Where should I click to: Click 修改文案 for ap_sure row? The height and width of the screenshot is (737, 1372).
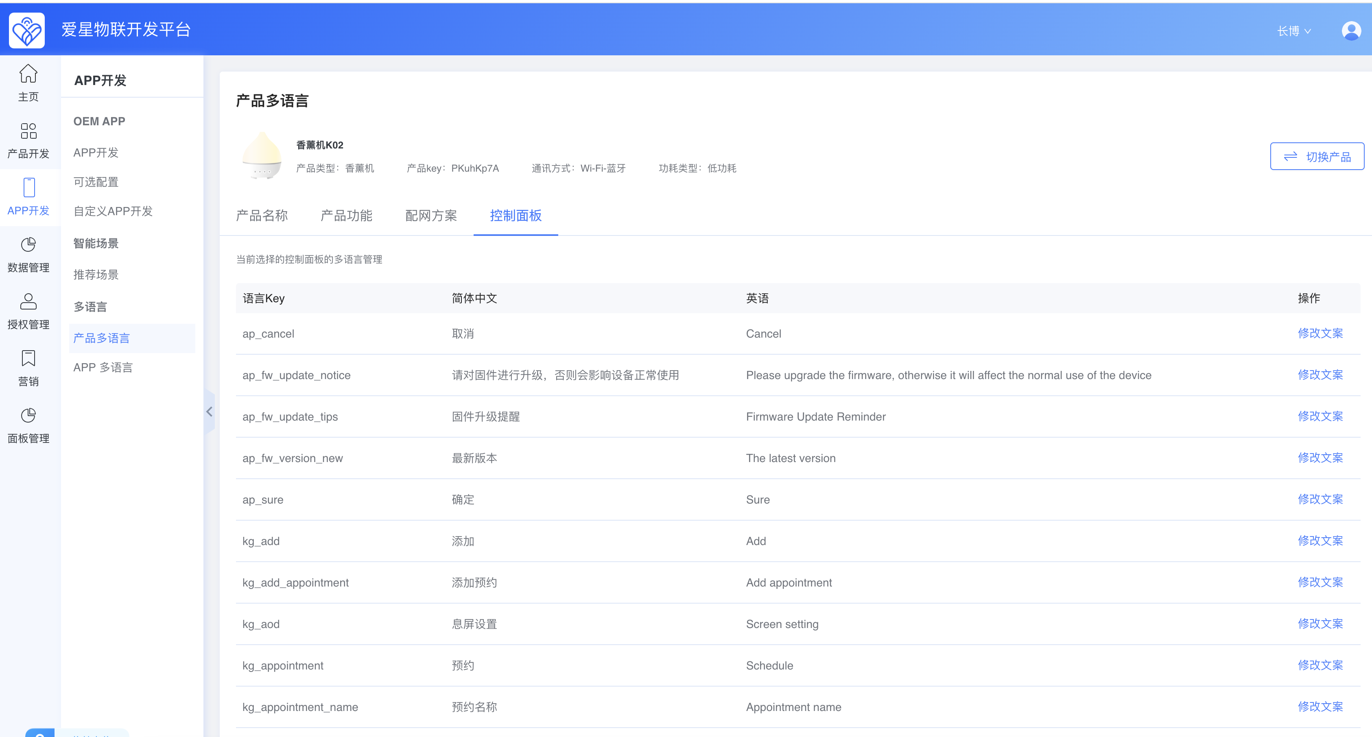(1320, 499)
